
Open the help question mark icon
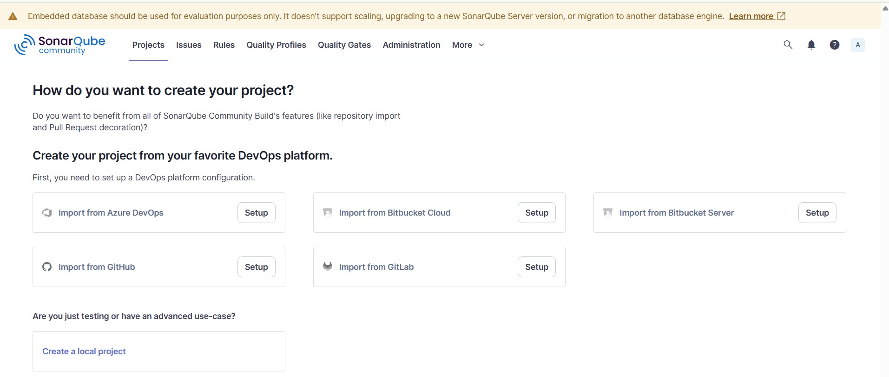point(834,45)
